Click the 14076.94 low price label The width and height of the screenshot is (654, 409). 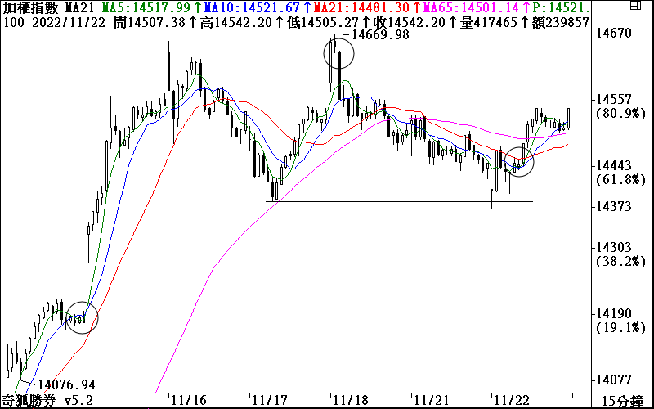pos(66,384)
